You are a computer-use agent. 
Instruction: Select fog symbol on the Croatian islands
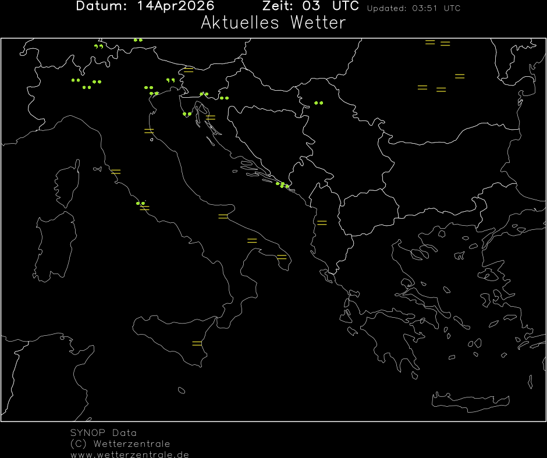pyautogui.click(x=211, y=118)
